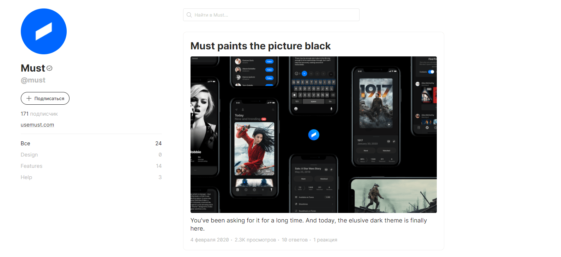Click the @must handle
Image resolution: width=561 pixels, height=257 pixels.
[x=33, y=80]
